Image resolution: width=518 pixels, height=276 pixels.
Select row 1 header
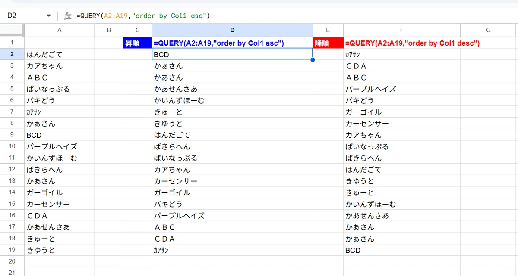coord(12,43)
